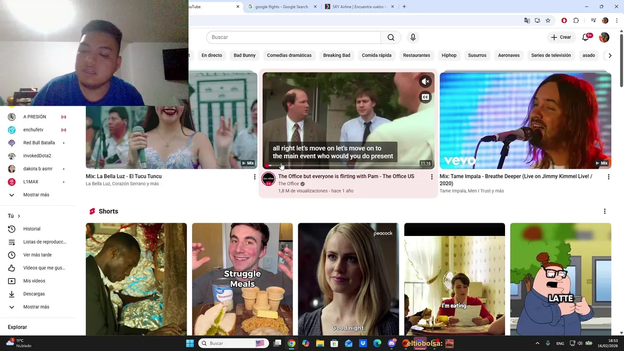Open options for The Office video

(x=431, y=177)
